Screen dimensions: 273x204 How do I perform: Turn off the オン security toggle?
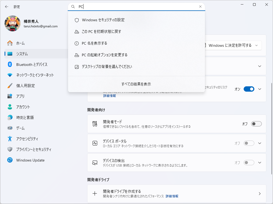click(249, 89)
